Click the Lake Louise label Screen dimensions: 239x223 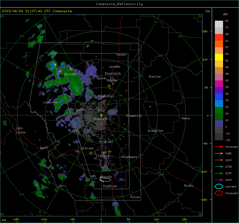20,130
